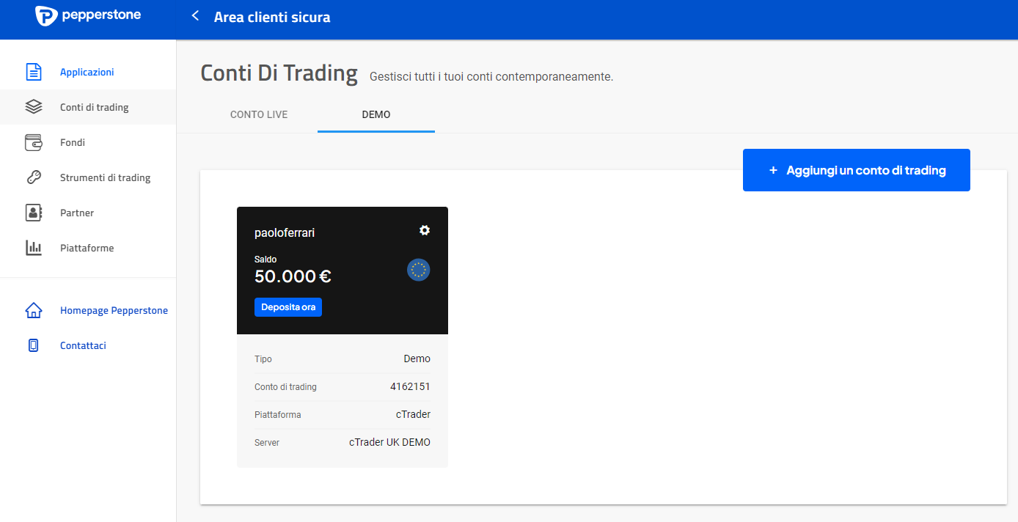Click the Tipo row label
This screenshot has height=522, width=1018.
263,359
